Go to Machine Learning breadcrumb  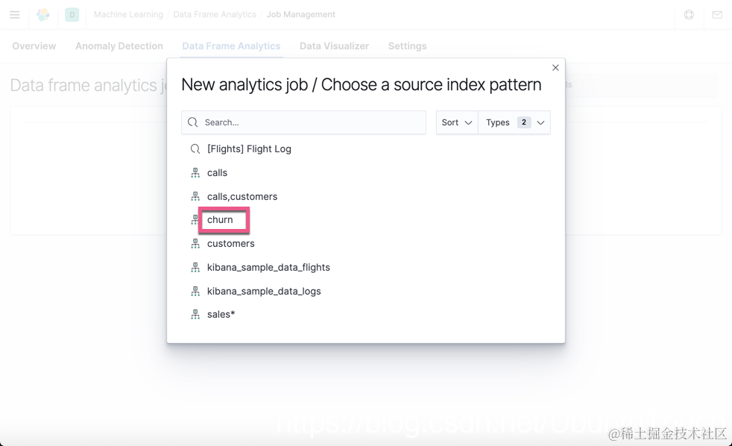128,14
